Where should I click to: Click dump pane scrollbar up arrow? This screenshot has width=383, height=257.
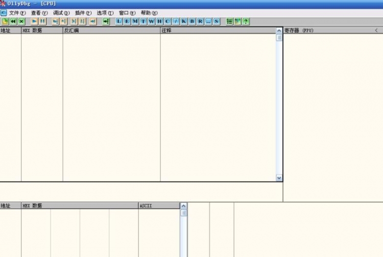(x=184, y=206)
